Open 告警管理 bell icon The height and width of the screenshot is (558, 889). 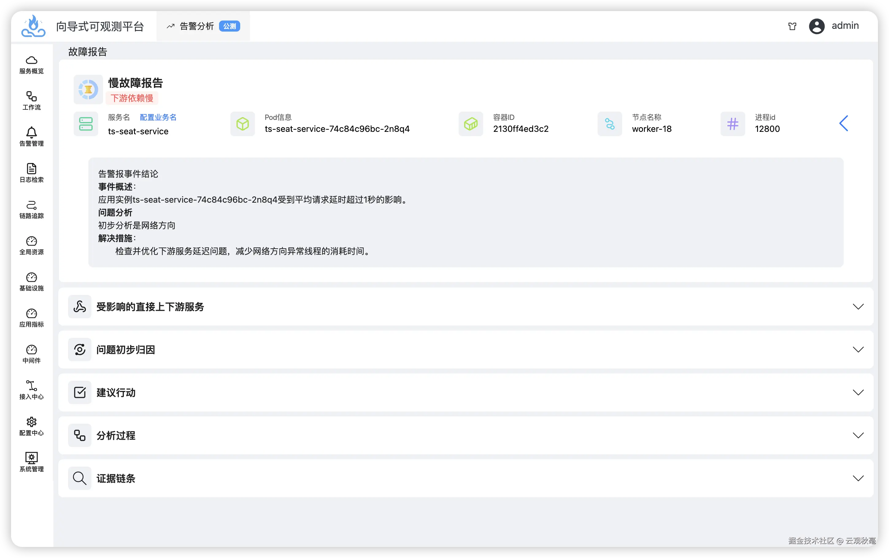[x=31, y=133]
